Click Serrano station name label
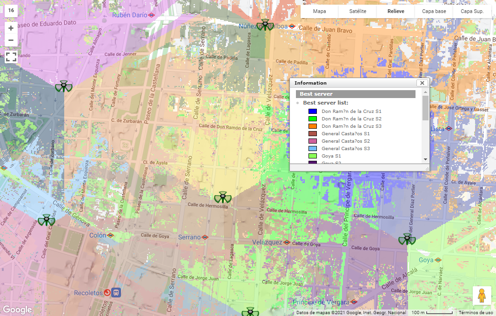Screen dimensions: 496x316 189,237
